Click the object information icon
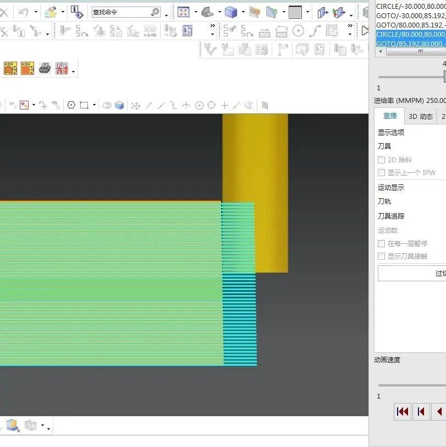Image resolution: width=446 pixels, height=447 pixels. 76,12
